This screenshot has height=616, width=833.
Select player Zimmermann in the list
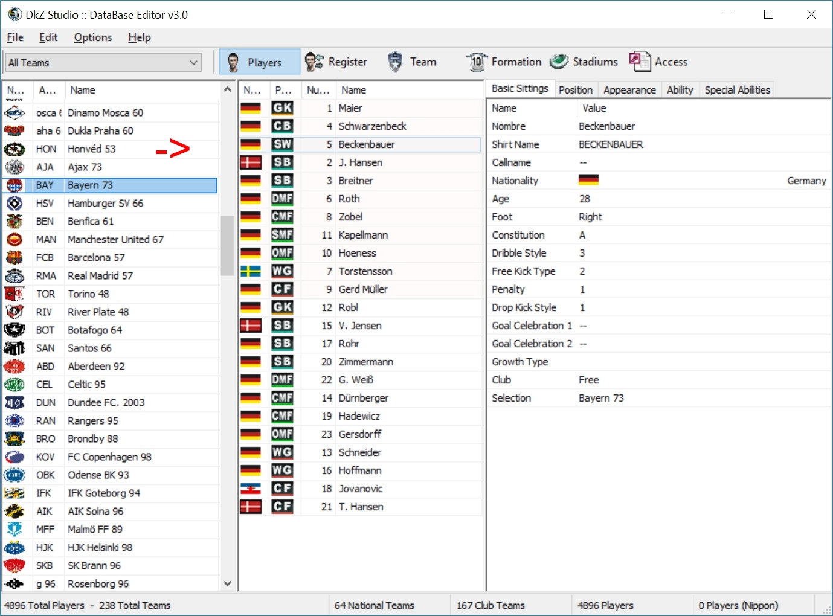[x=360, y=362]
